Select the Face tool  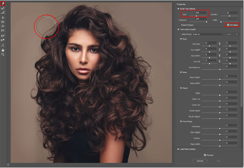click(3, 45)
